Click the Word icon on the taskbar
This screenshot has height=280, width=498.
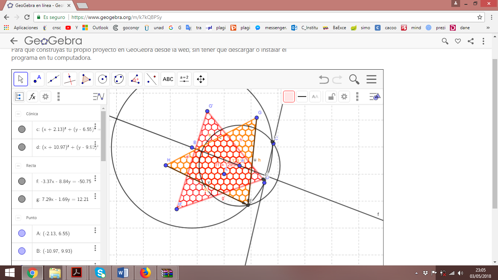tap(122, 272)
